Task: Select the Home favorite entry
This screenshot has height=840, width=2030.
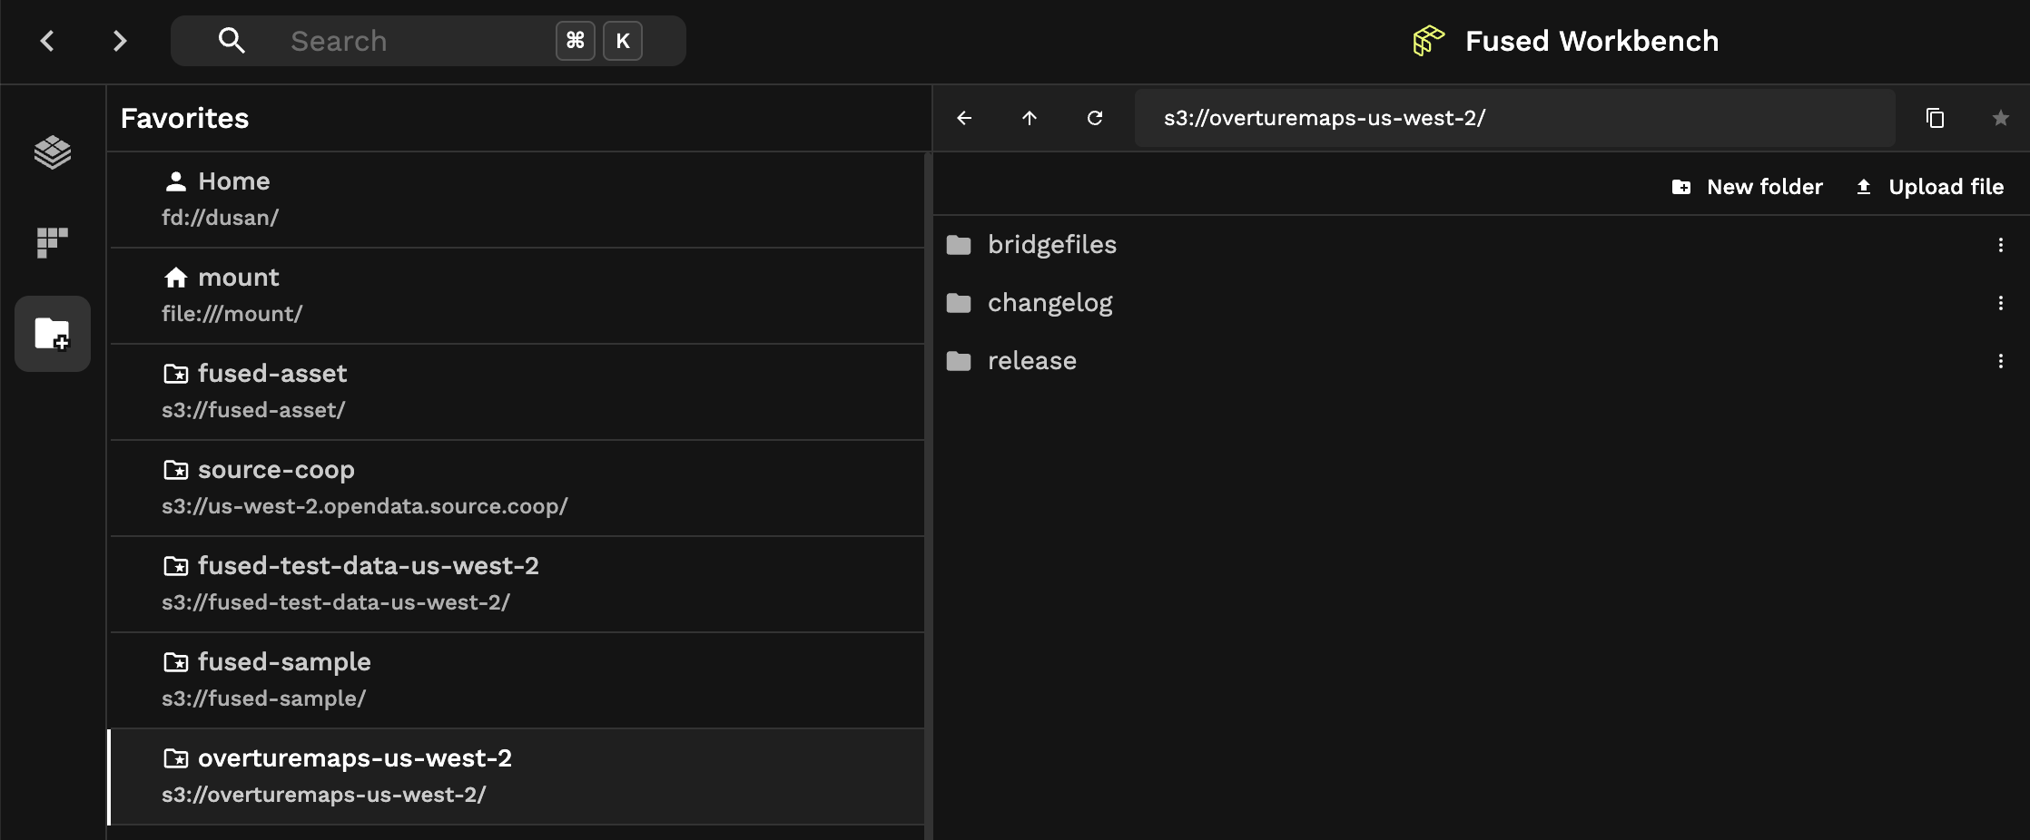Action: [517, 200]
